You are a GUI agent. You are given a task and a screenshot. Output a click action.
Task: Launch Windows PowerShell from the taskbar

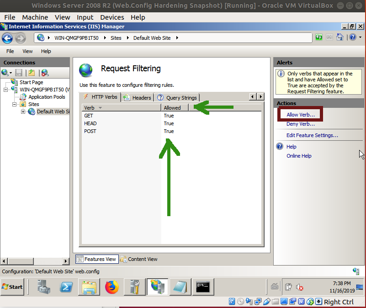66,287
